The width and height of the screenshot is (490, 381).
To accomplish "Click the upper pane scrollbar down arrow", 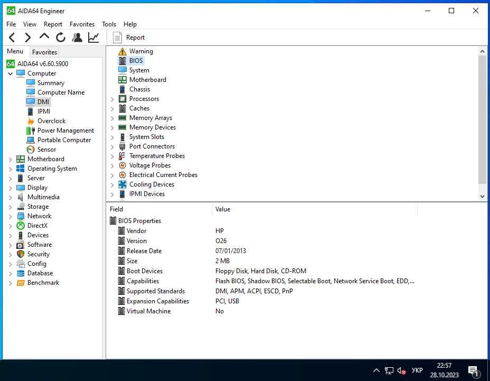I will 482,196.
